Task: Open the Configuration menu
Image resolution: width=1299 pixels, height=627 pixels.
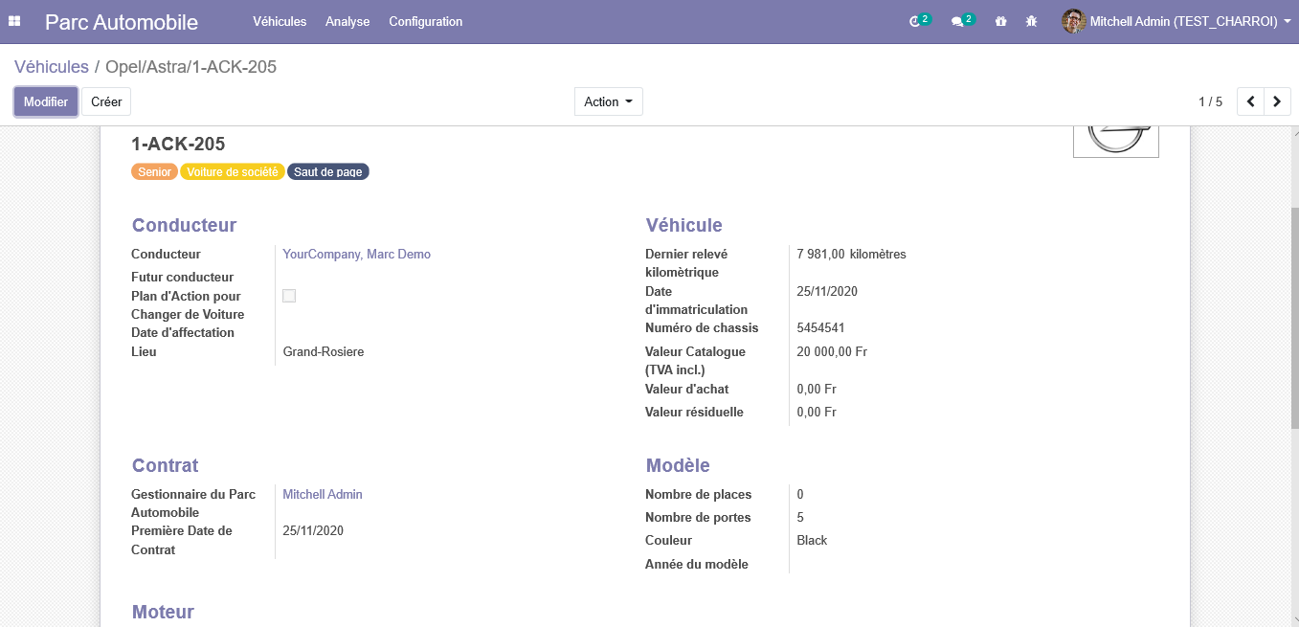Action: pyautogui.click(x=425, y=21)
